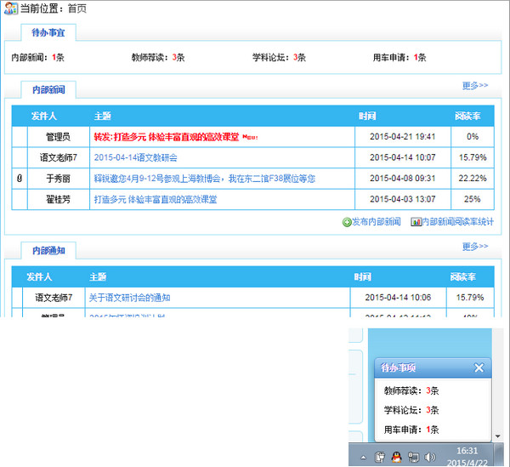
Task: Click 学科论坛 item in the 待办事项 popup
Action: pos(411,410)
